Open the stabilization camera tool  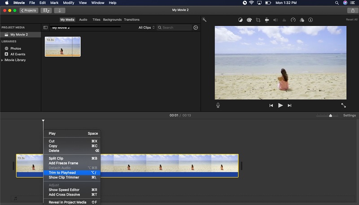[x=267, y=20]
